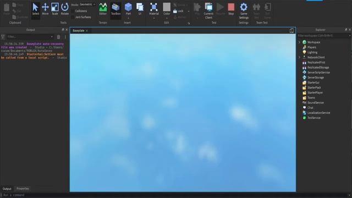Image resolution: width=352 pixels, height=198 pixels.
Task: Open the UI insert tool
Action: click(140, 9)
